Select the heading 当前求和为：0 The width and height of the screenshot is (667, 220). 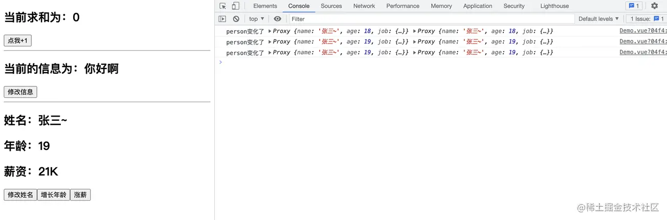pyautogui.click(x=42, y=17)
